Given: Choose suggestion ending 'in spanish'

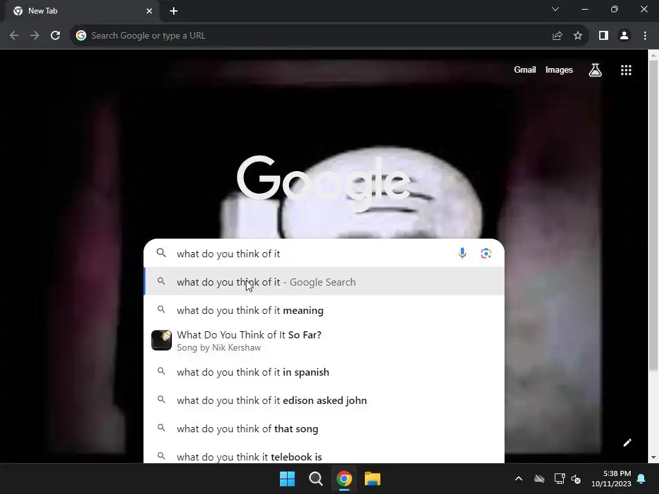Looking at the screenshot, I should (324, 372).
